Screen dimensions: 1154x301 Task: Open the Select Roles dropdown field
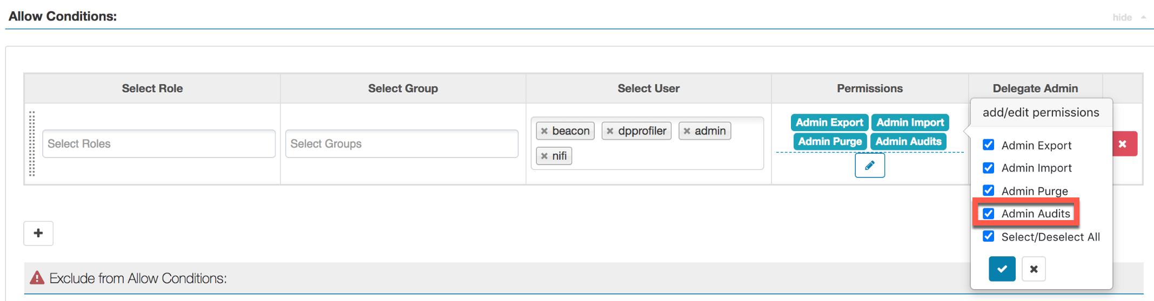click(159, 144)
